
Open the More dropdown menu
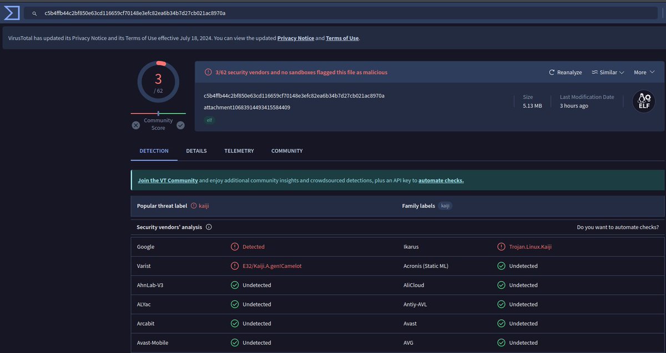click(644, 72)
